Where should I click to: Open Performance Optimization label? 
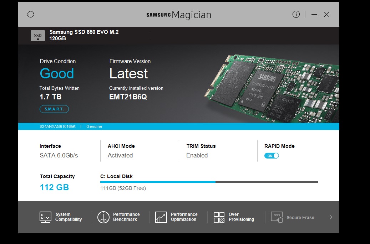pyautogui.click(x=184, y=217)
